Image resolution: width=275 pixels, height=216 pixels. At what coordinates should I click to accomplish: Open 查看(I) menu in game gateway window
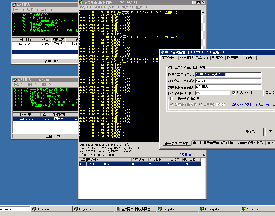tap(99, 7)
